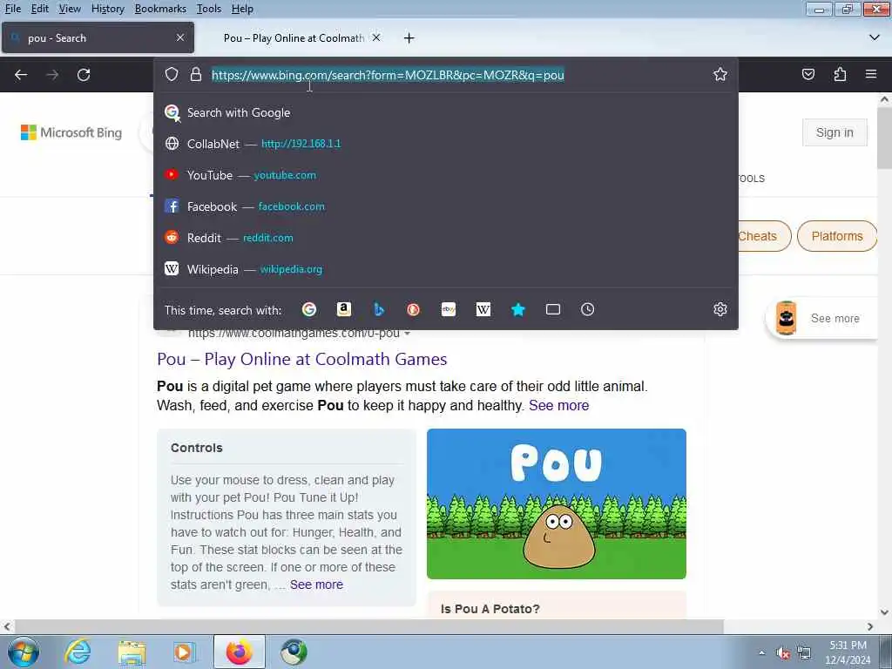
Task: Choose the Wikipedia wikipedia.org suggestion
Action: [x=445, y=269]
